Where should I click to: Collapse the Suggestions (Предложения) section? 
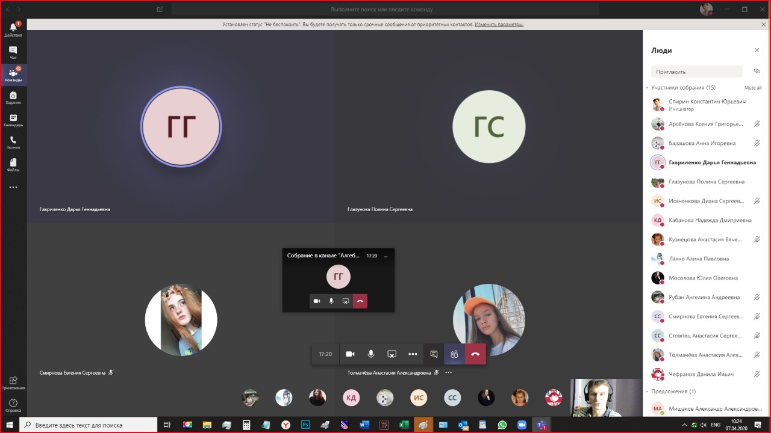tap(647, 392)
